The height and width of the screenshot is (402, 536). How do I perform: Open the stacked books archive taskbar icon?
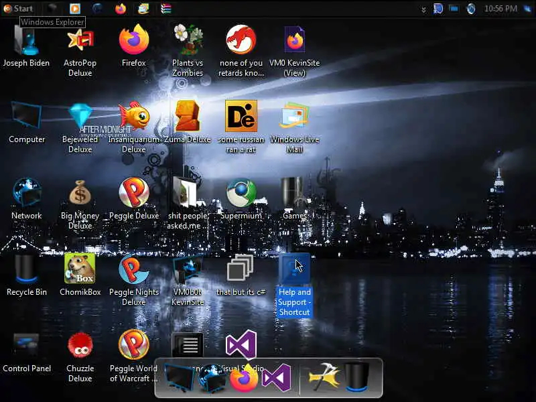point(165,9)
